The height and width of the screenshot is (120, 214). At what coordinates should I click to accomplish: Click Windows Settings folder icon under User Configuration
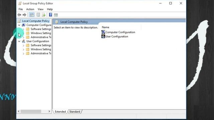(28, 49)
